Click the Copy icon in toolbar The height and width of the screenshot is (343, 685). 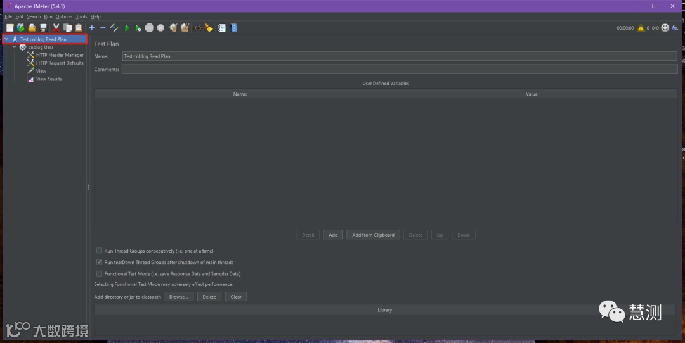click(67, 28)
